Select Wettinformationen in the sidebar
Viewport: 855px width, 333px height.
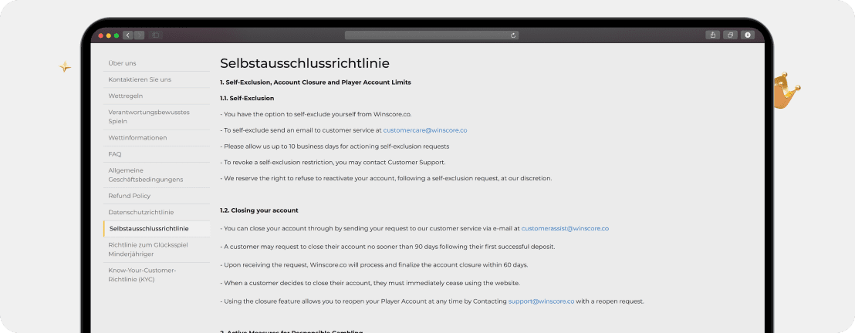[137, 137]
